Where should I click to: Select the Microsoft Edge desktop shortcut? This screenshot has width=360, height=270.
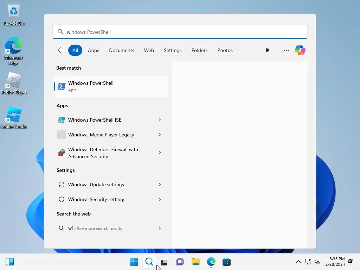pyautogui.click(x=14, y=51)
